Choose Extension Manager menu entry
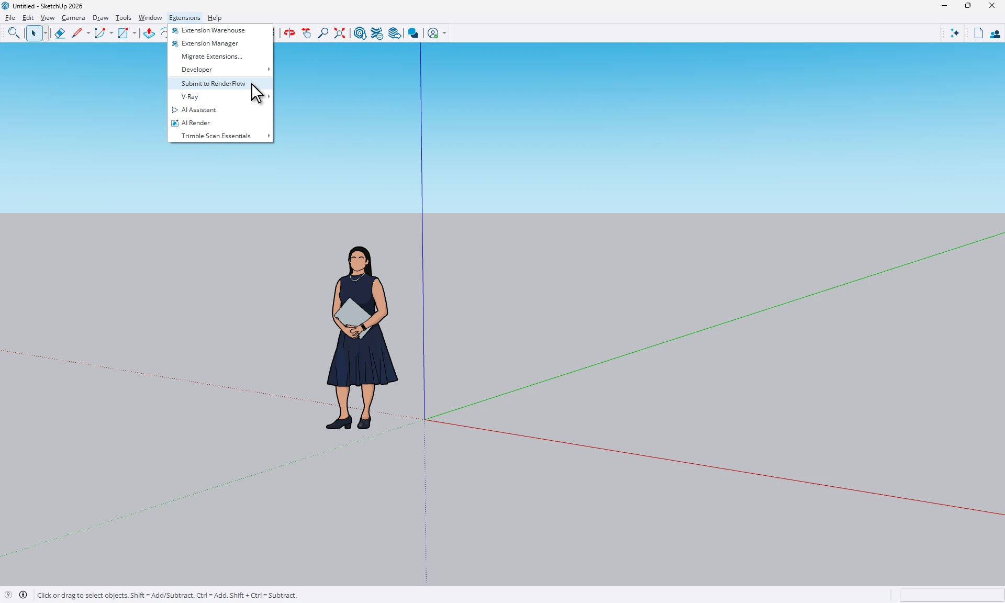 [220, 43]
